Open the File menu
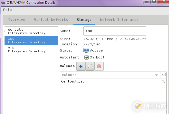Viewport: 169px width, 114px height. point(7,10)
